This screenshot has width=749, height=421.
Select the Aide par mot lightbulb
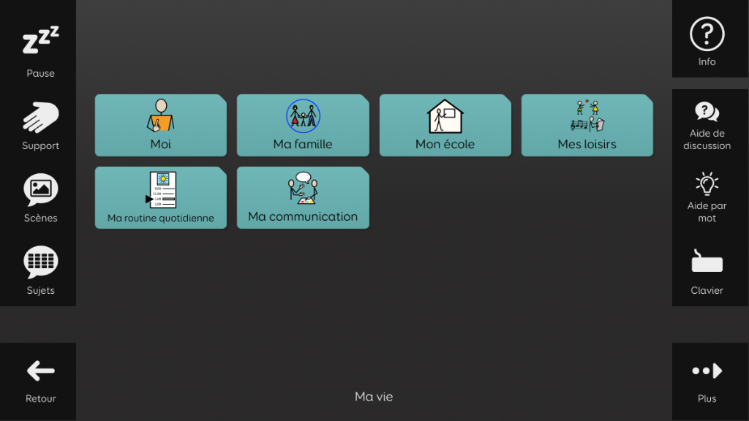707,186
